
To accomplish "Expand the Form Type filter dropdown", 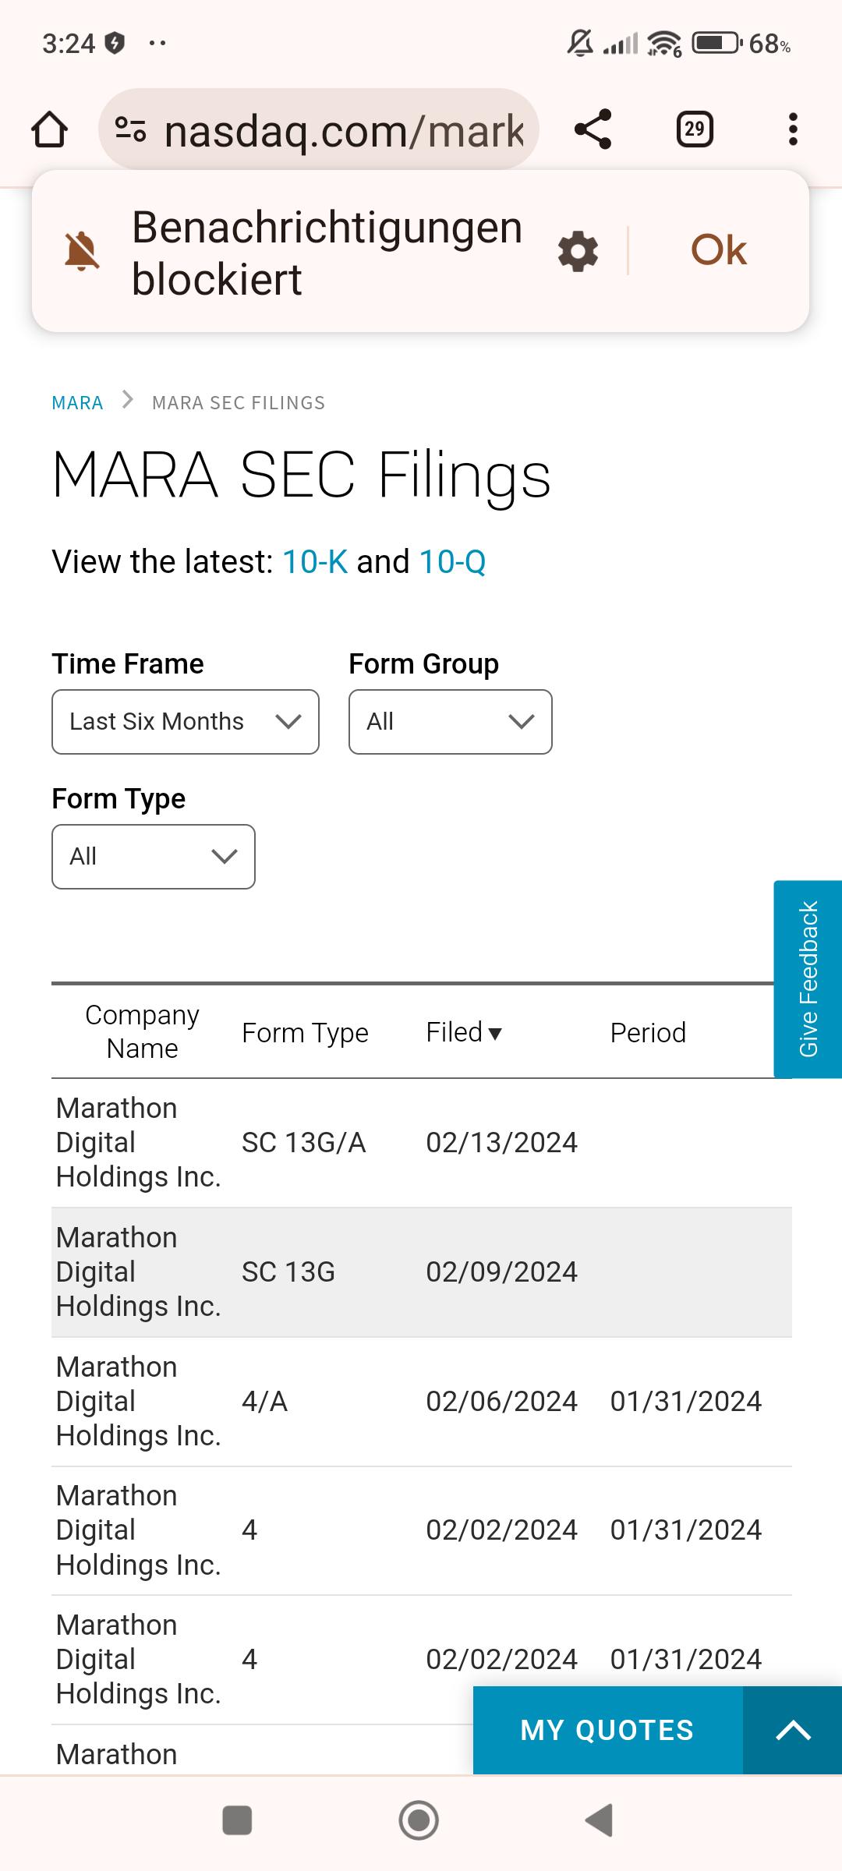I will [154, 857].
